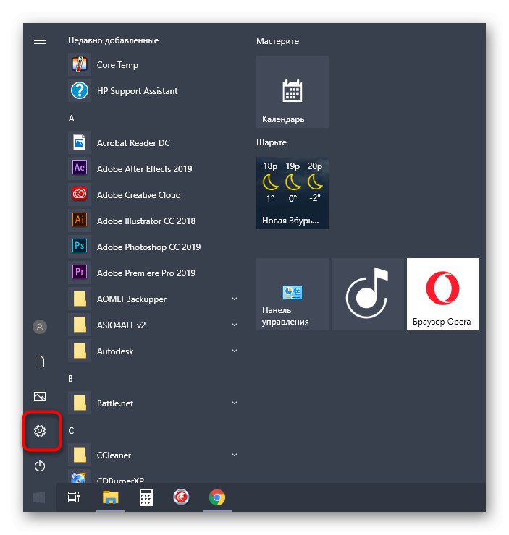
Task: Expand the Battle.net chevron
Action: tap(235, 403)
